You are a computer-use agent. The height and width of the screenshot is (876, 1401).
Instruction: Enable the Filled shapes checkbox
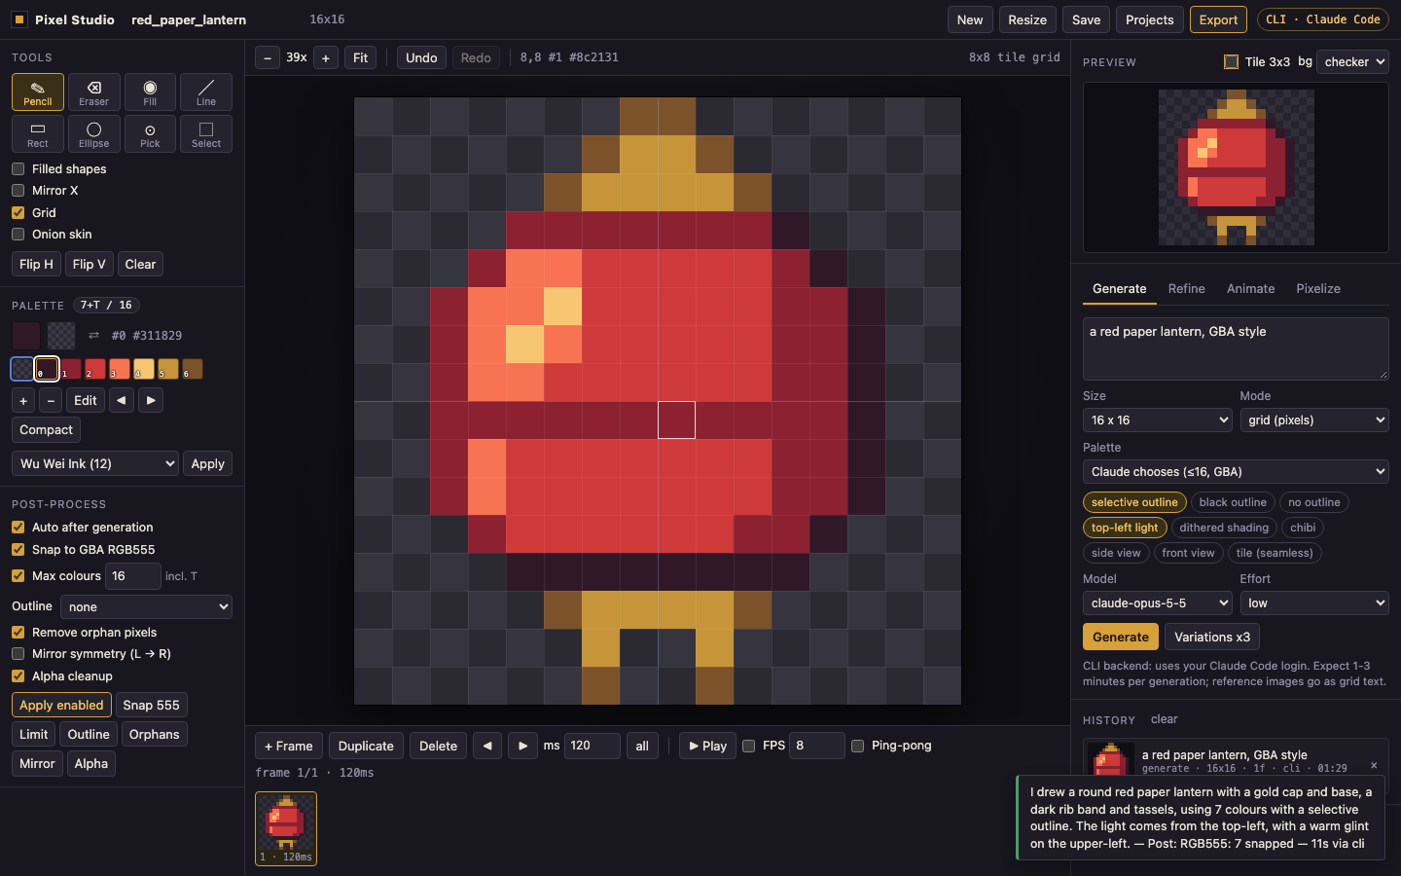click(x=18, y=168)
